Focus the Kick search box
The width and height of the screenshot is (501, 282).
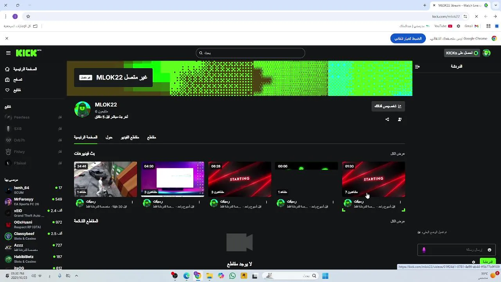[250, 53]
